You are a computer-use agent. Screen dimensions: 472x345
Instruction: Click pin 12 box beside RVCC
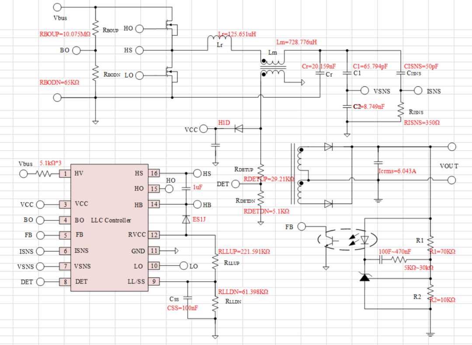[x=154, y=235]
